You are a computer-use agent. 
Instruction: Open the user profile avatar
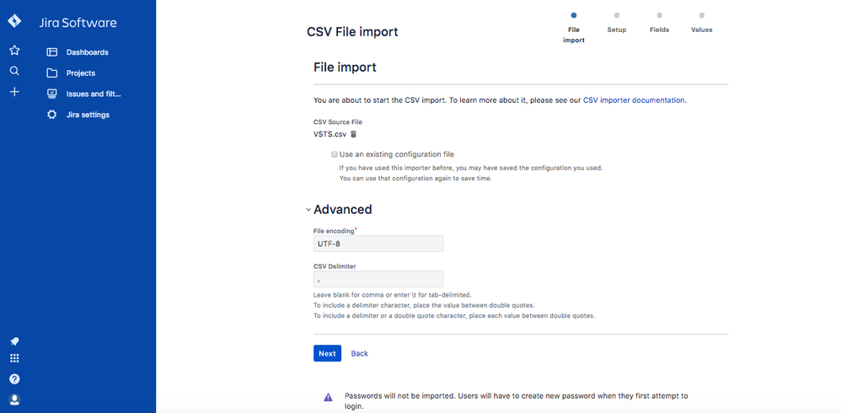pos(14,400)
